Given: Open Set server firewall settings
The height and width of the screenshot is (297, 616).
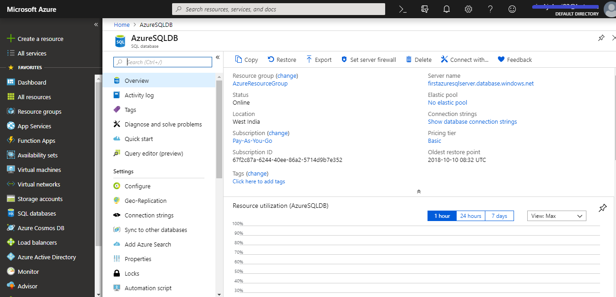Looking at the screenshot, I should pos(368,60).
